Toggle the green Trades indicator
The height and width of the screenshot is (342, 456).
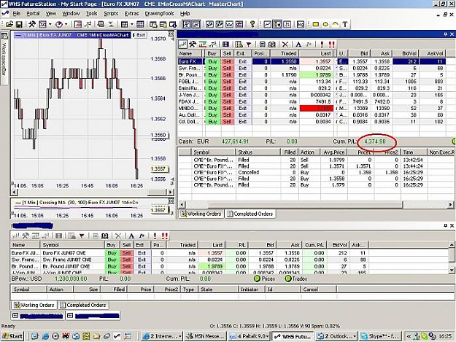[x=288, y=279]
